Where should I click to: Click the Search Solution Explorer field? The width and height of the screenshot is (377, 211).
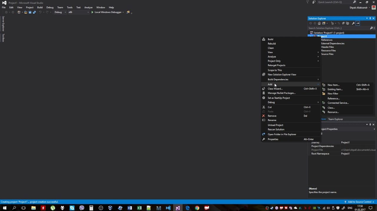point(338,28)
